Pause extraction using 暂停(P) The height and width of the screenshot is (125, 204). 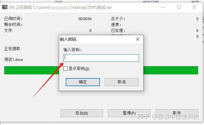point(129,113)
